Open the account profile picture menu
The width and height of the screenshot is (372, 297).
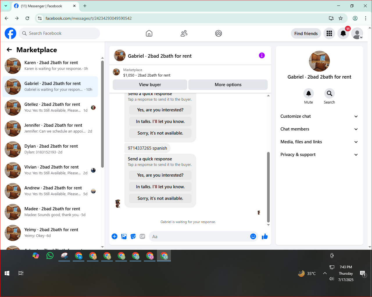pos(357,33)
